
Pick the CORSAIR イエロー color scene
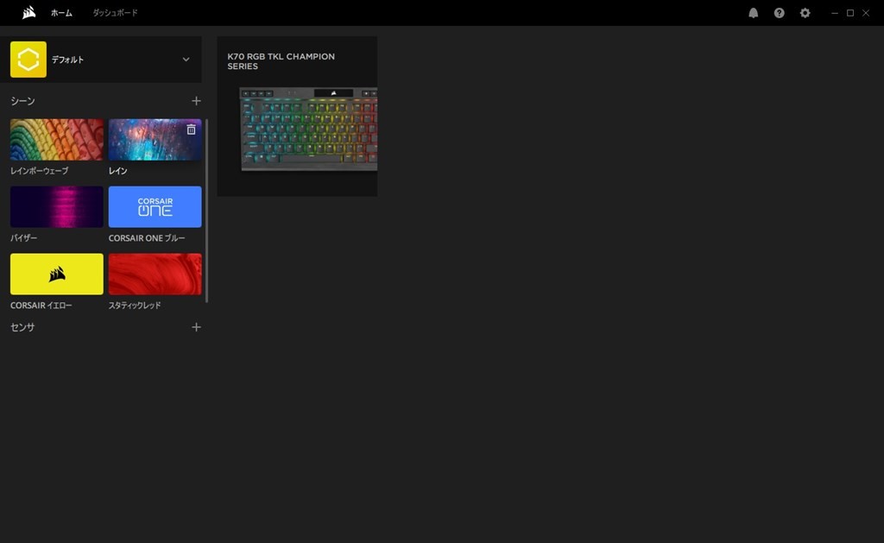tap(57, 275)
